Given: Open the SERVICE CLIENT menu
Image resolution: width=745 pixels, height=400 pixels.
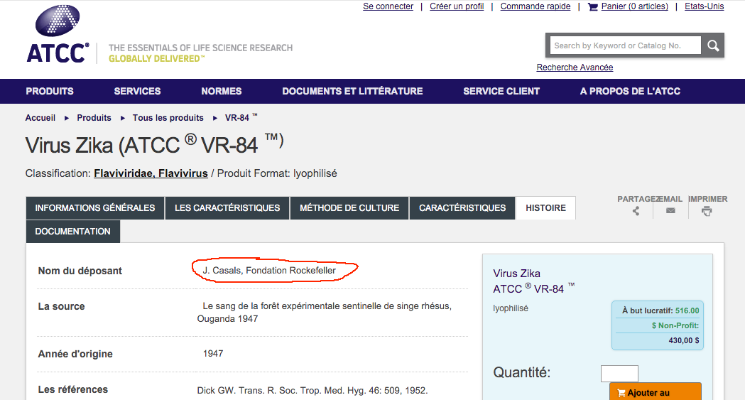Looking at the screenshot, I should click(x=501, y=91).
